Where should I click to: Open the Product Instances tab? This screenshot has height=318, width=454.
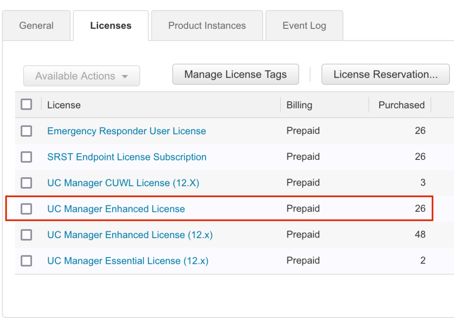point(207,26)
